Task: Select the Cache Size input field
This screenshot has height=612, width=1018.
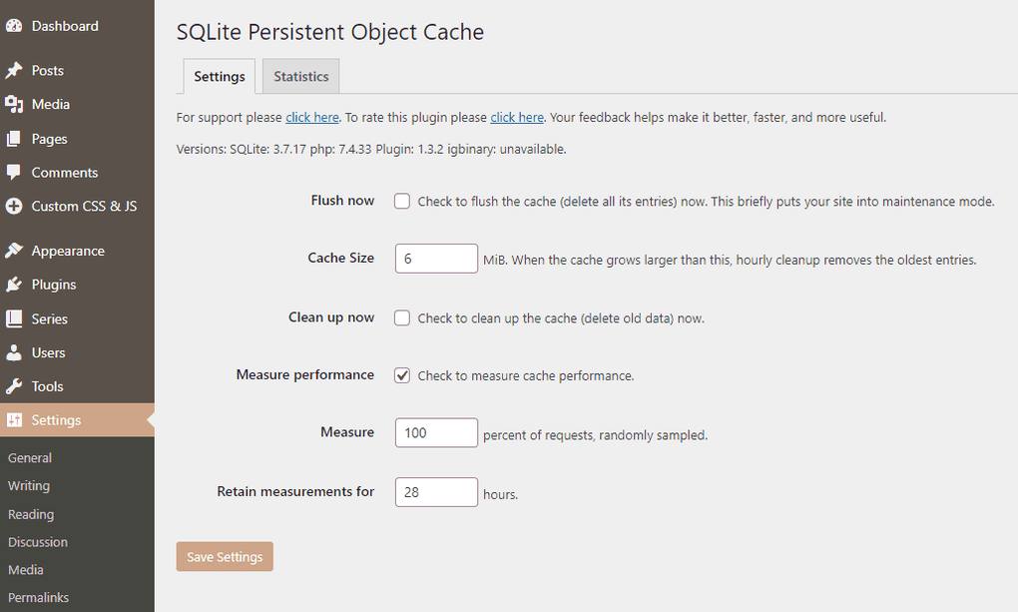Action: pos(436,258)
